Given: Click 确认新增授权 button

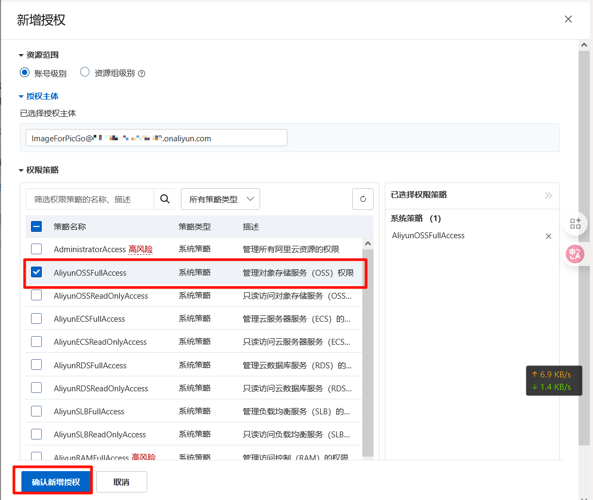Looking at the screenshot, I should pyautogui.click(x=56, y=482).
